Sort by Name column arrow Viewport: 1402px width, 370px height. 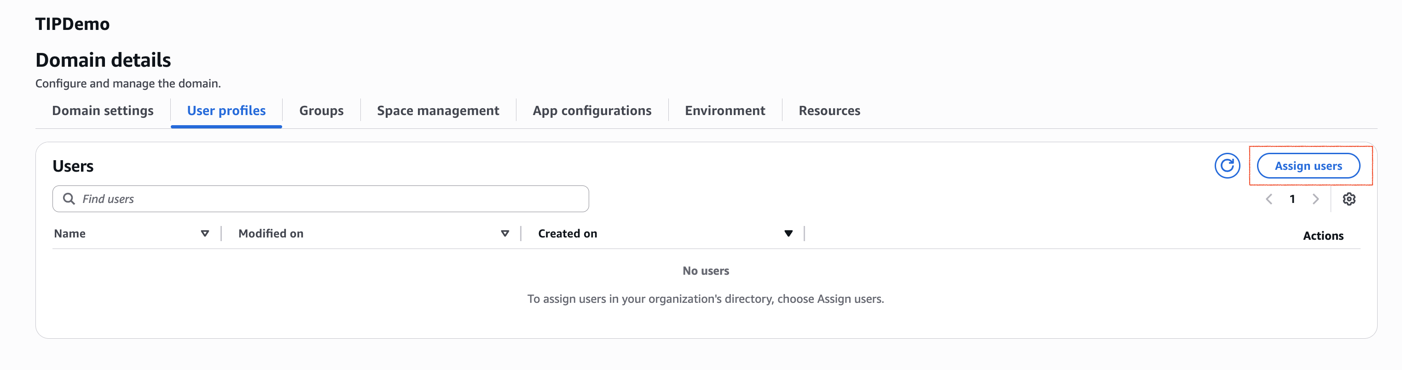click(x=205, y=233)
